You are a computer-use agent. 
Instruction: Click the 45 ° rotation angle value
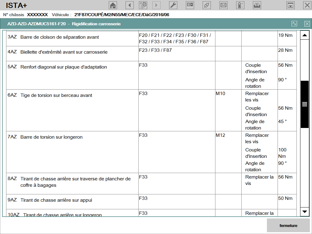[x=282, y=122]
